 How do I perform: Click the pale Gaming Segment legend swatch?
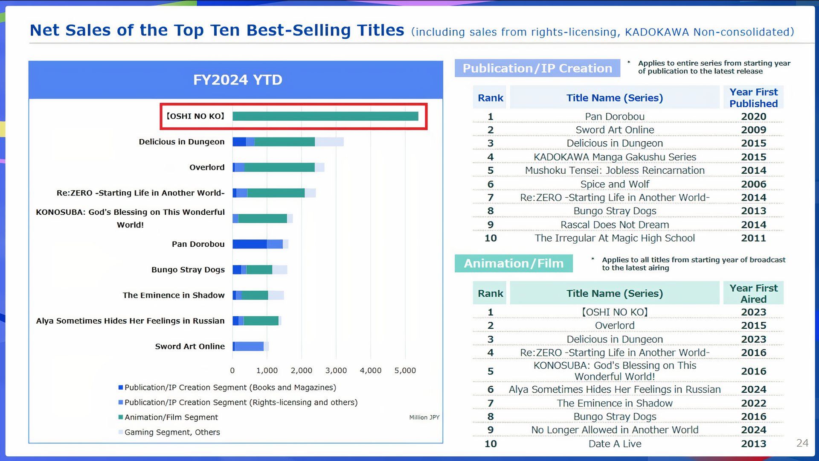tap(121, 432)
